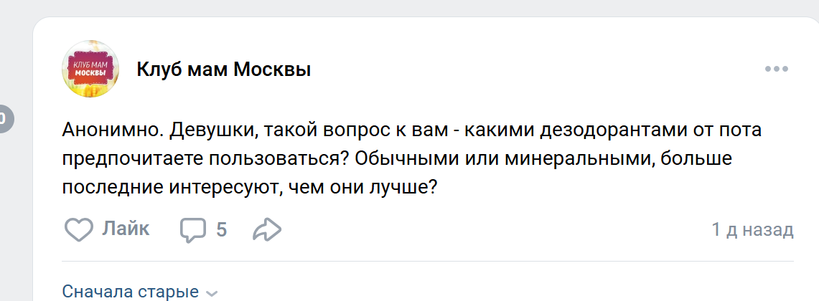Image resolution: width=819 pixels, height=301 pixels.
Task: Click post text line starting "Анонимно. Девушки"
Action: point(411,130)
